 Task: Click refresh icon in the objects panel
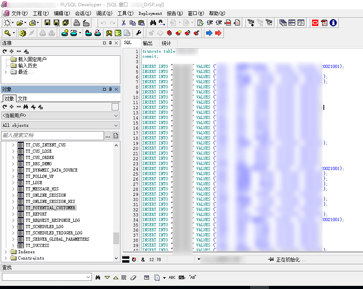click(x=5, y=107)
